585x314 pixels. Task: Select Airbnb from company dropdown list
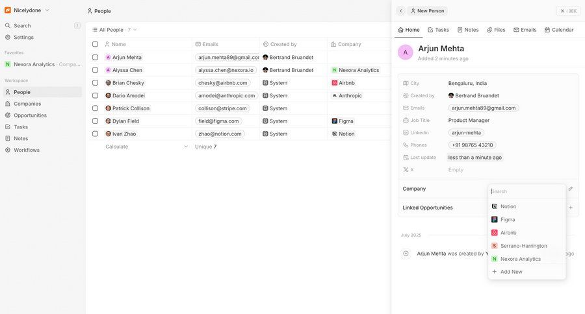[526, 233]
